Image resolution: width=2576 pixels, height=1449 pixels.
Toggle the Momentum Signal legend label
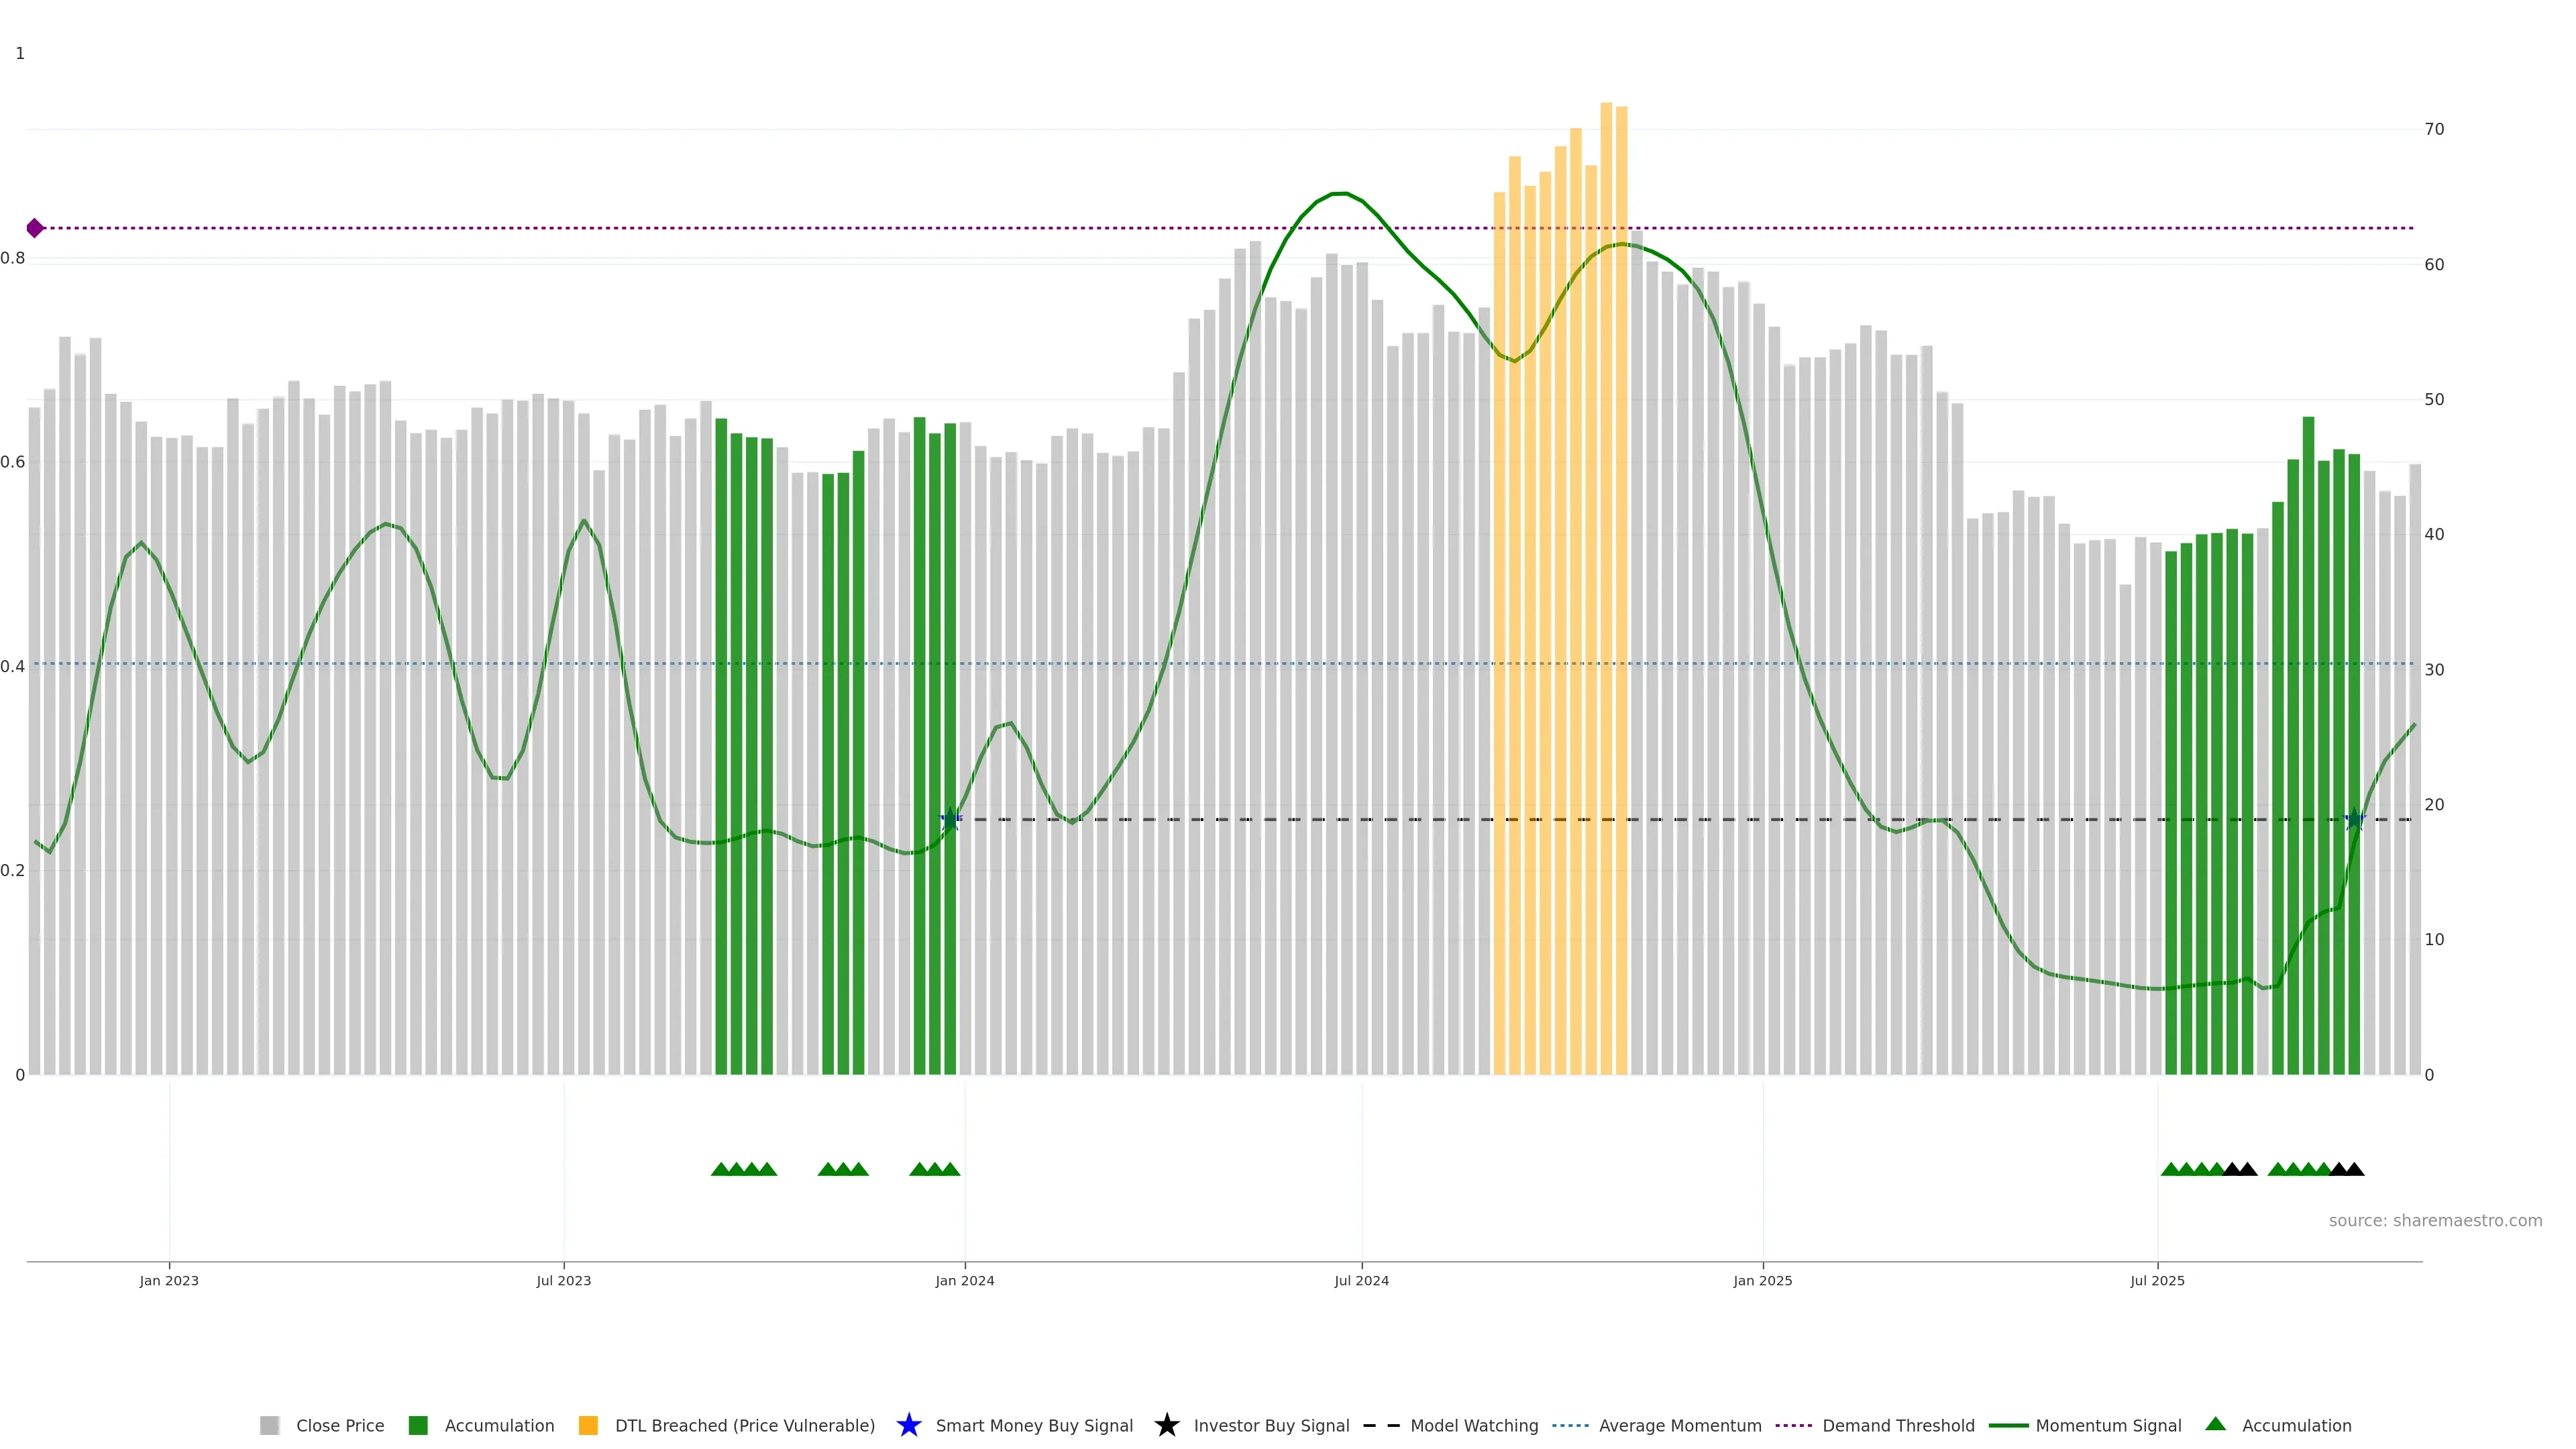click(2108, 1425)
